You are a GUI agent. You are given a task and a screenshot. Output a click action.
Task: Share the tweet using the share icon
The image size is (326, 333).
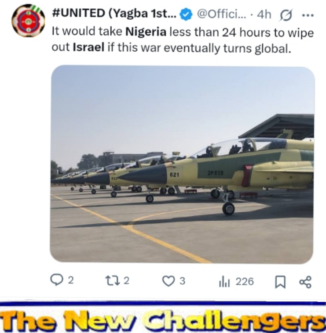pos(305,282)
